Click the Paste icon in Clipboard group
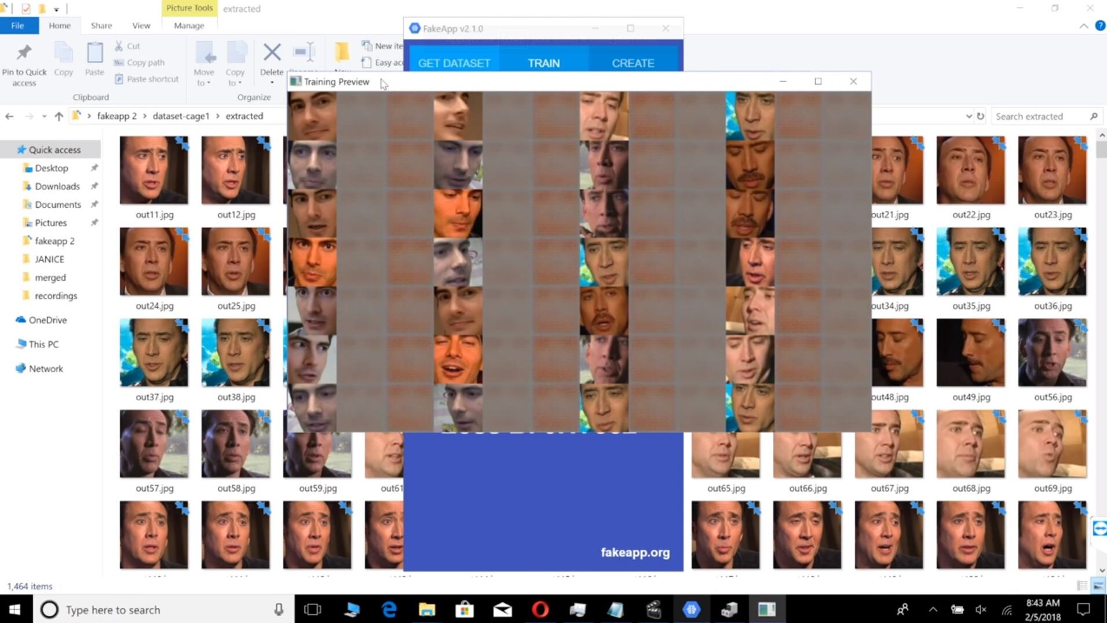Screen dimensions: 1107x623 click(x=94, y=53)
